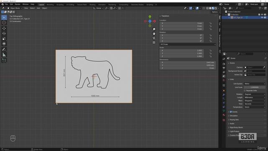268x151 pixels.
Task: Click the Dimensions X value field
Action: coord(188,62)
